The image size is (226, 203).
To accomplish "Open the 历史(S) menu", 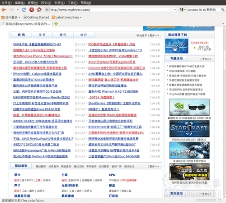I will [x=46, y=3].
